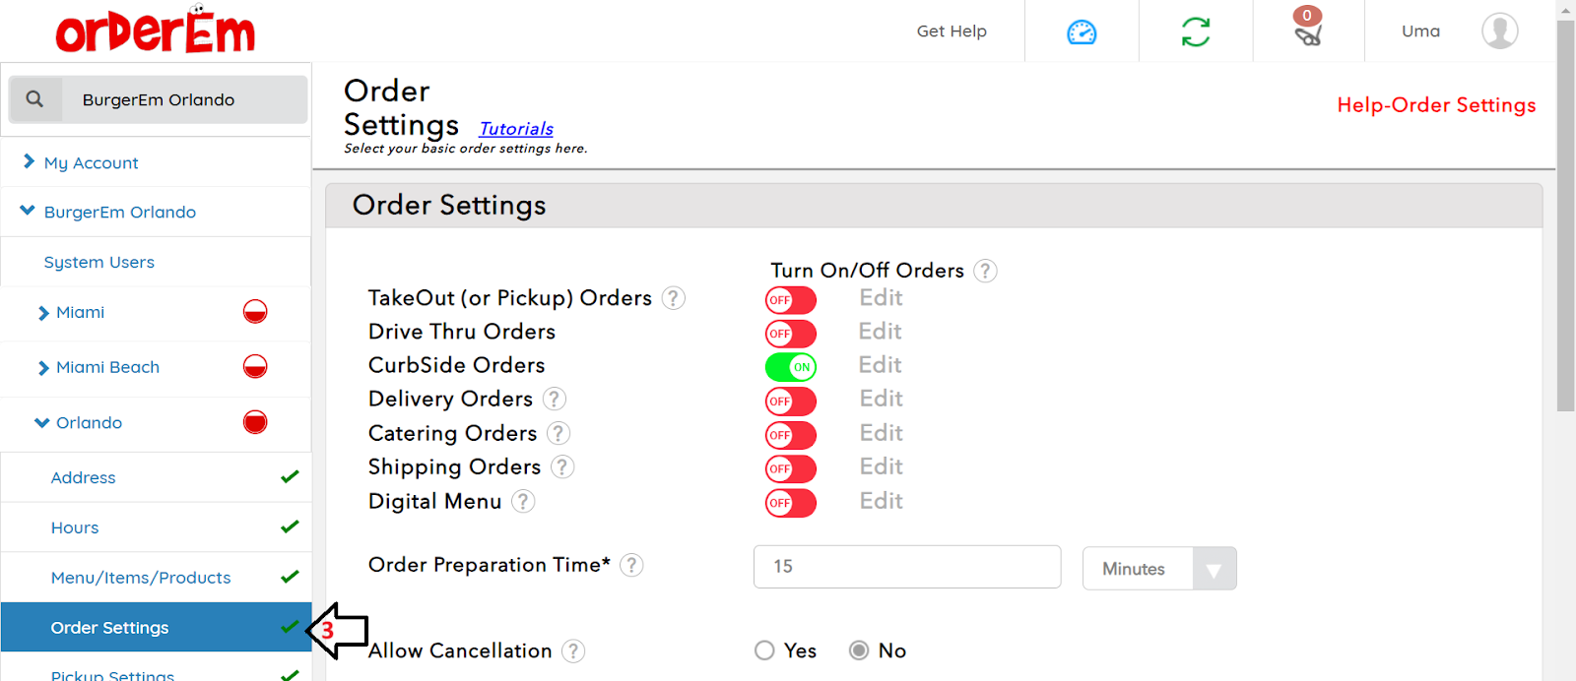Click the red status icon beside Miami
Viewport: 1576px width, 681px height.
255,312
